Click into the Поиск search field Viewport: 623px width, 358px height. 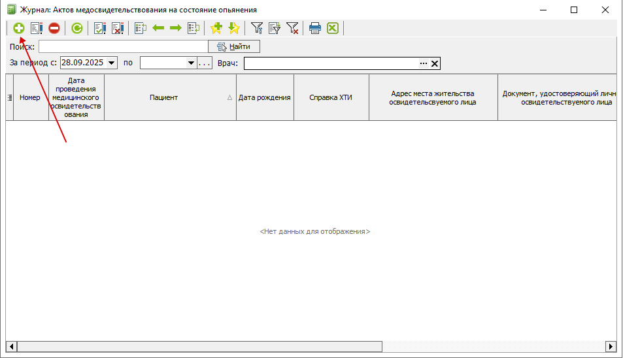tap(123, 46)
